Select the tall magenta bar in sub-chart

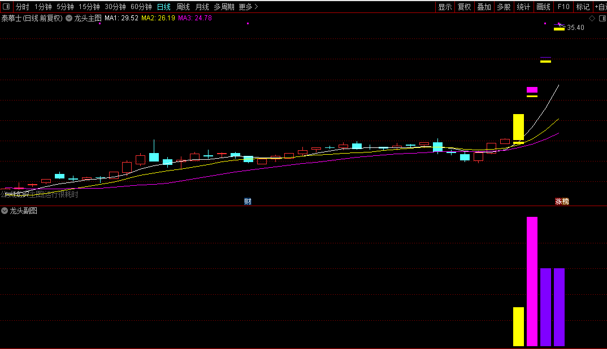click(x=532, y=281)
